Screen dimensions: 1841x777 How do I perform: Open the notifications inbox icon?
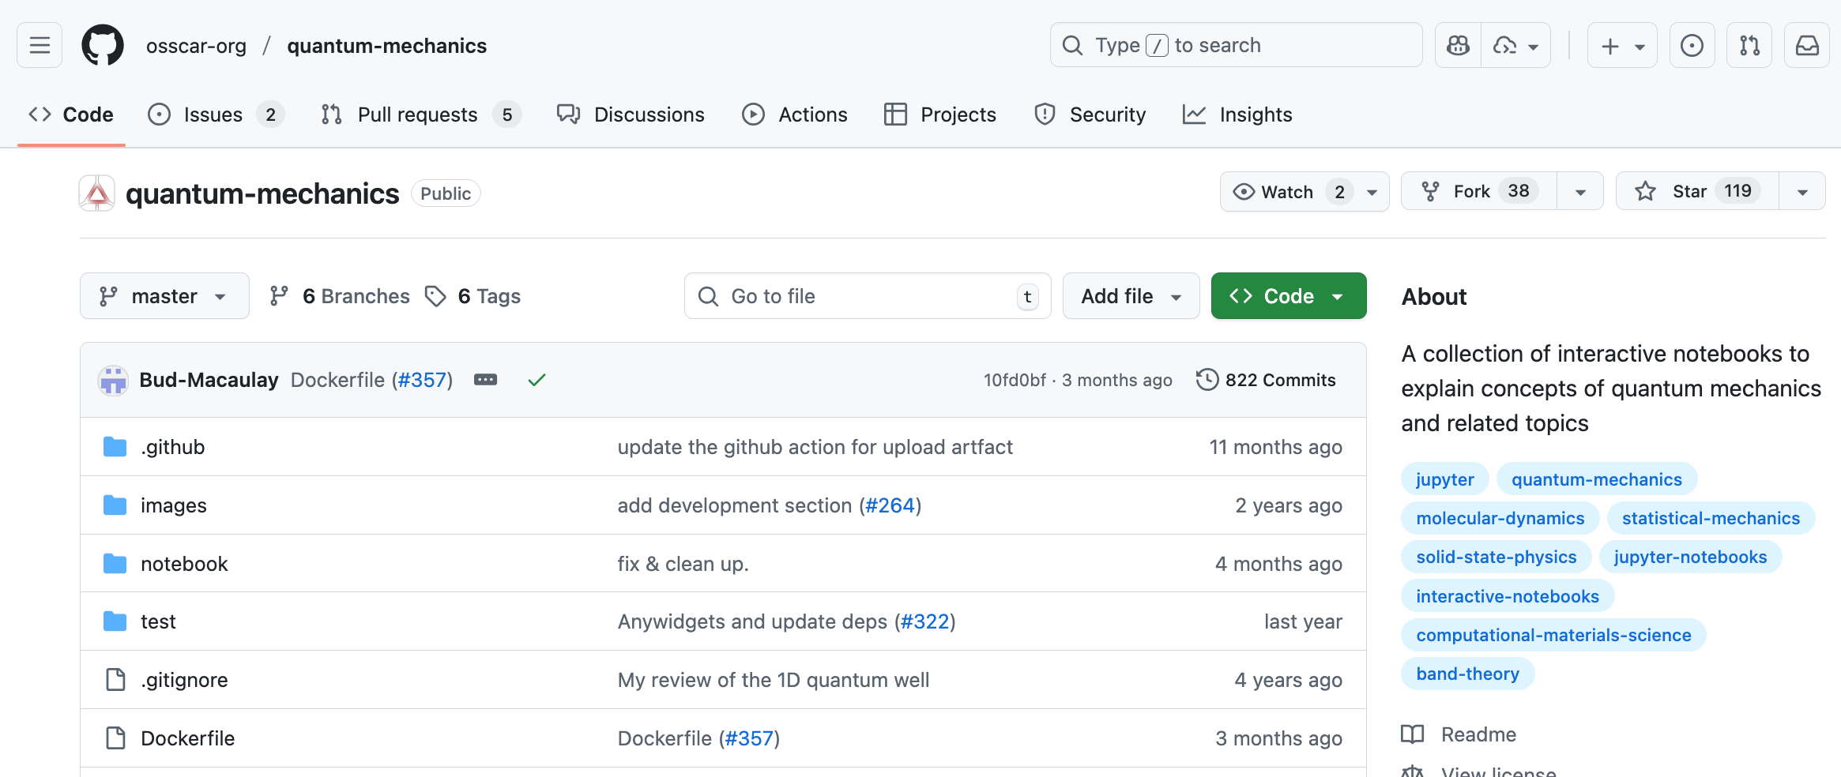(x=1806, y=46)
